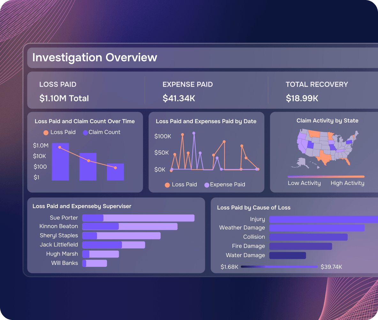The width and height of the screenshot is (378, 320).
Task: Click the shortest bar in claim count chart
Action: 115,172
